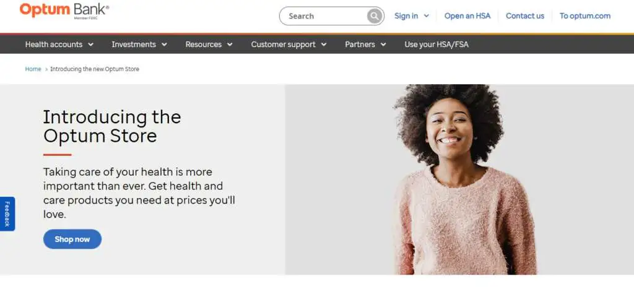Click the Shop now button
Screen dimensions: 634x297
point(72,239)
